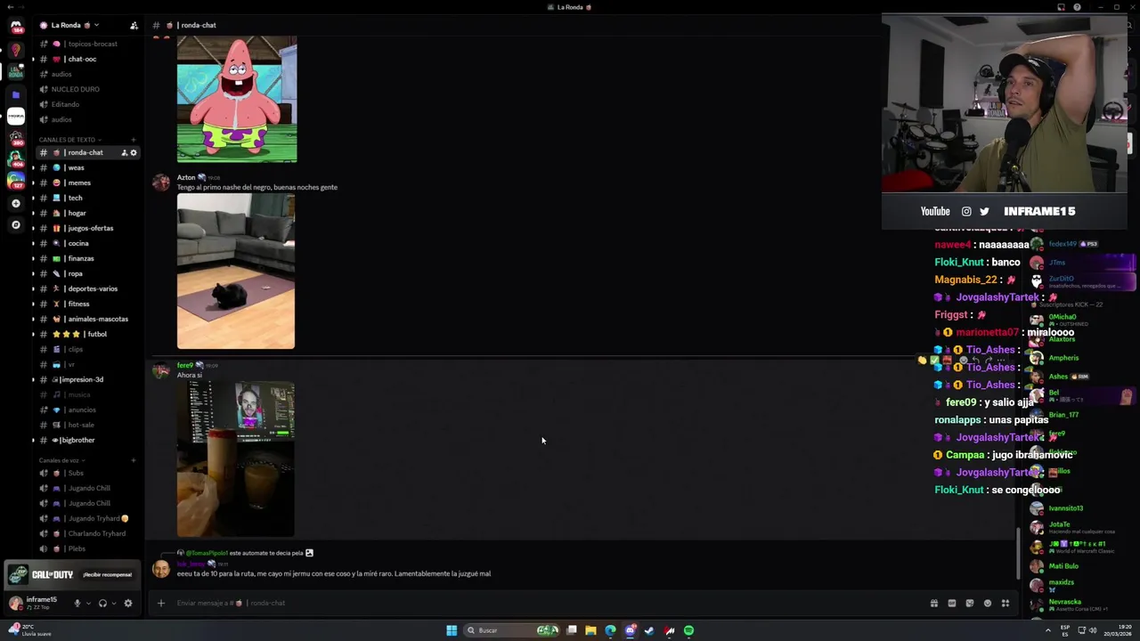Open the server with 406 notifications
The image size is (1140, 641).
point(16,159)
